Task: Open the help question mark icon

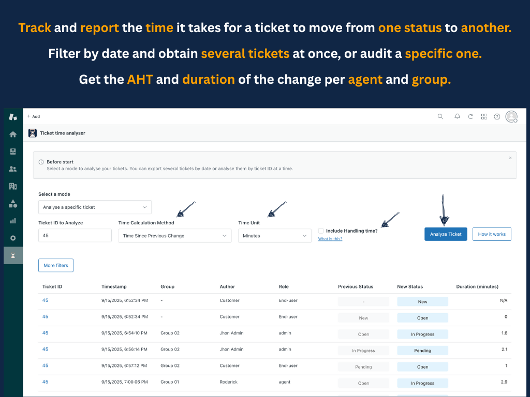Action: (x=497, y=116)
